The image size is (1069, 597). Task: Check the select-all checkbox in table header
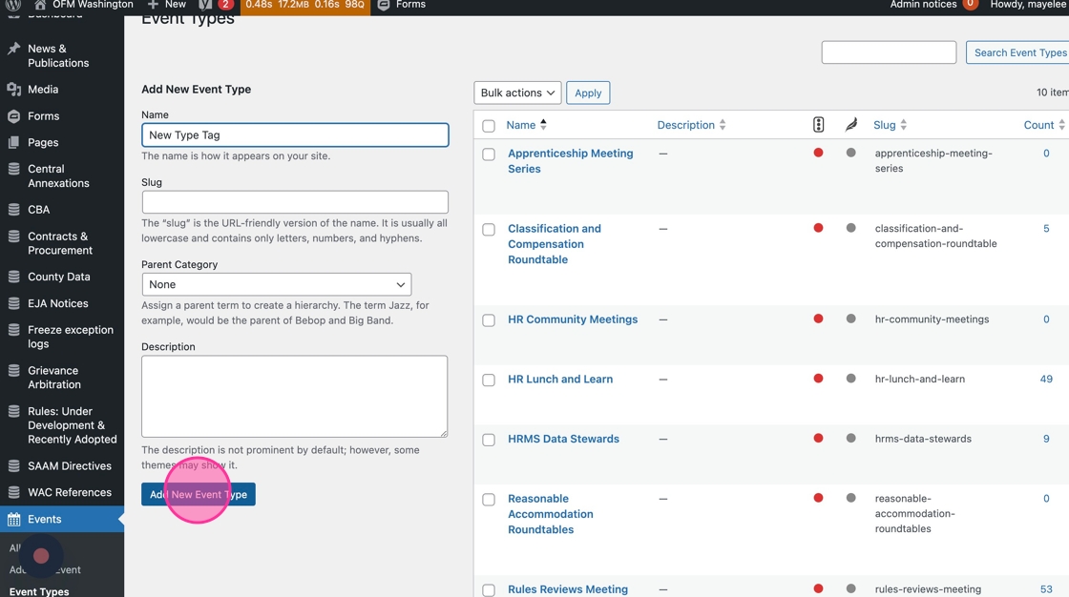coord(489,126)
